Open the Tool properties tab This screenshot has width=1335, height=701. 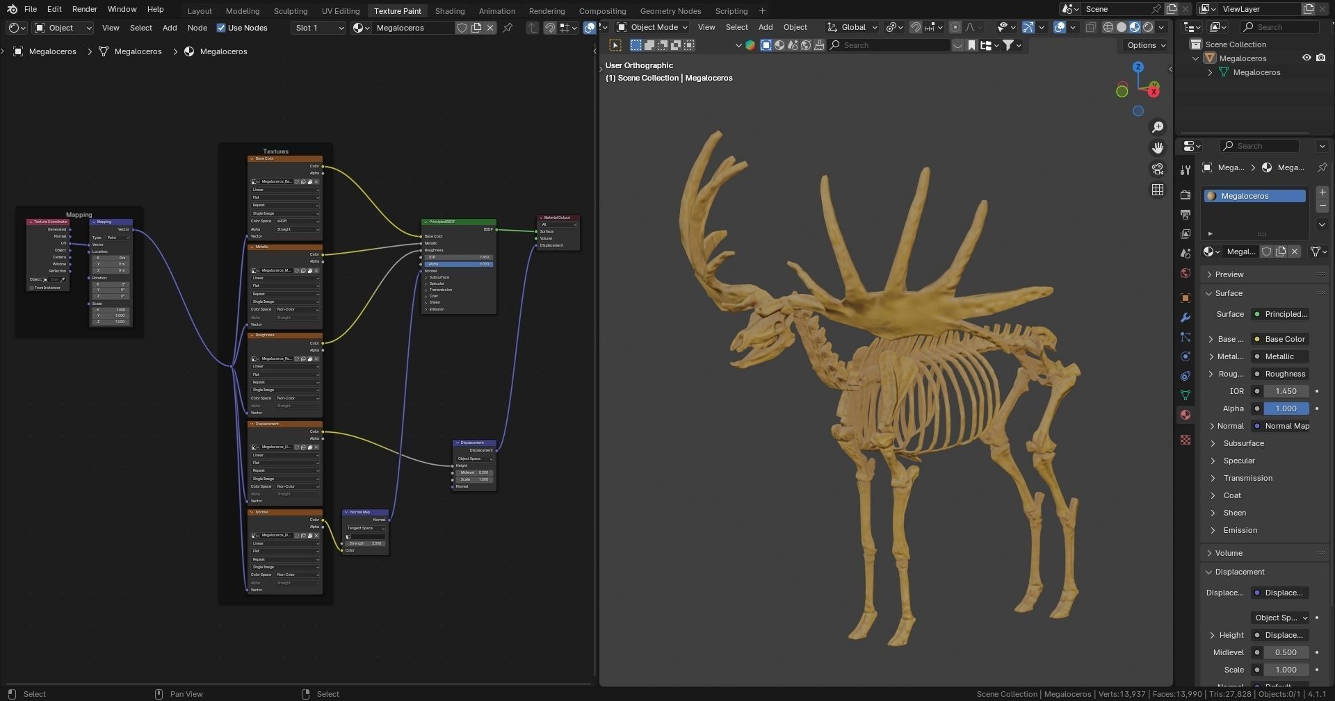pyautogui.click(x=1186, y=170)
